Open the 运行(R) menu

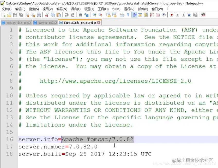point(129,9)
